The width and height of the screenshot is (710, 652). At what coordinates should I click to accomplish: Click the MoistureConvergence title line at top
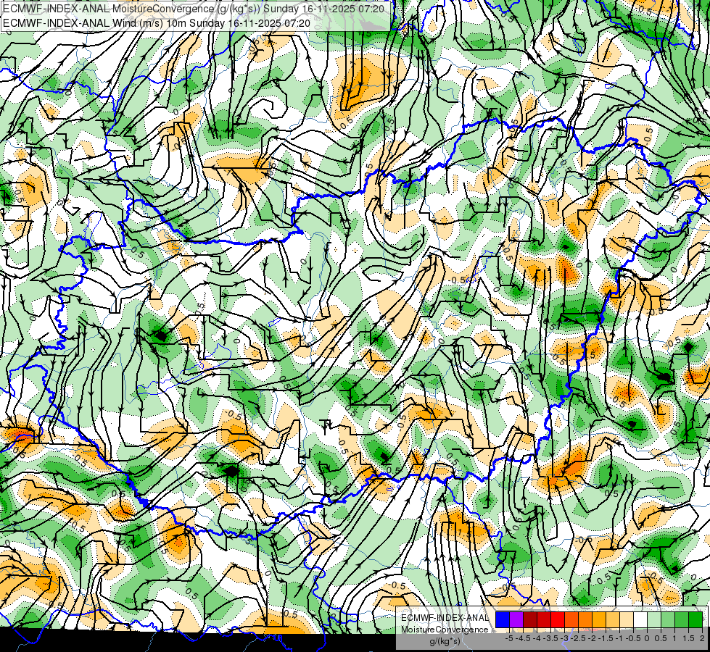coord(194,9)
